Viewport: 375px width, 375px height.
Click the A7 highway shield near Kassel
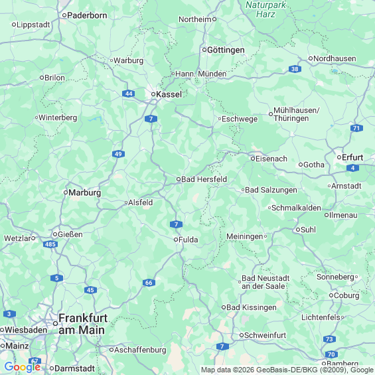point(151,119)
